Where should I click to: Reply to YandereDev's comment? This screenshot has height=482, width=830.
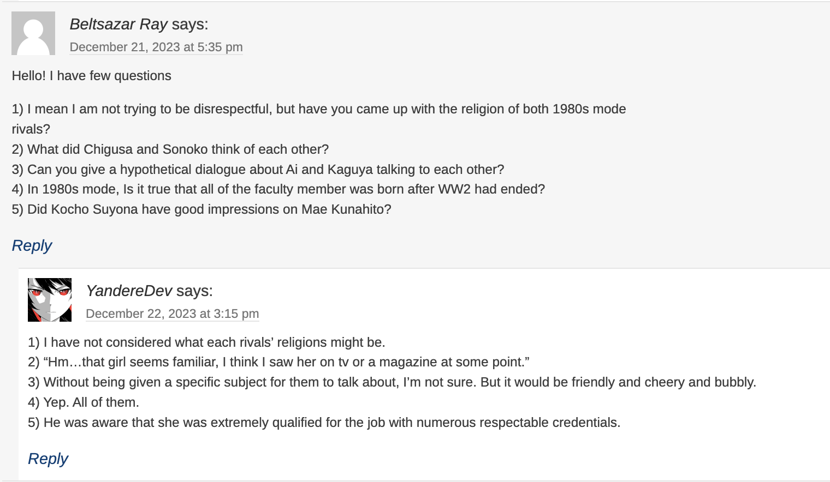click(48, 459)
